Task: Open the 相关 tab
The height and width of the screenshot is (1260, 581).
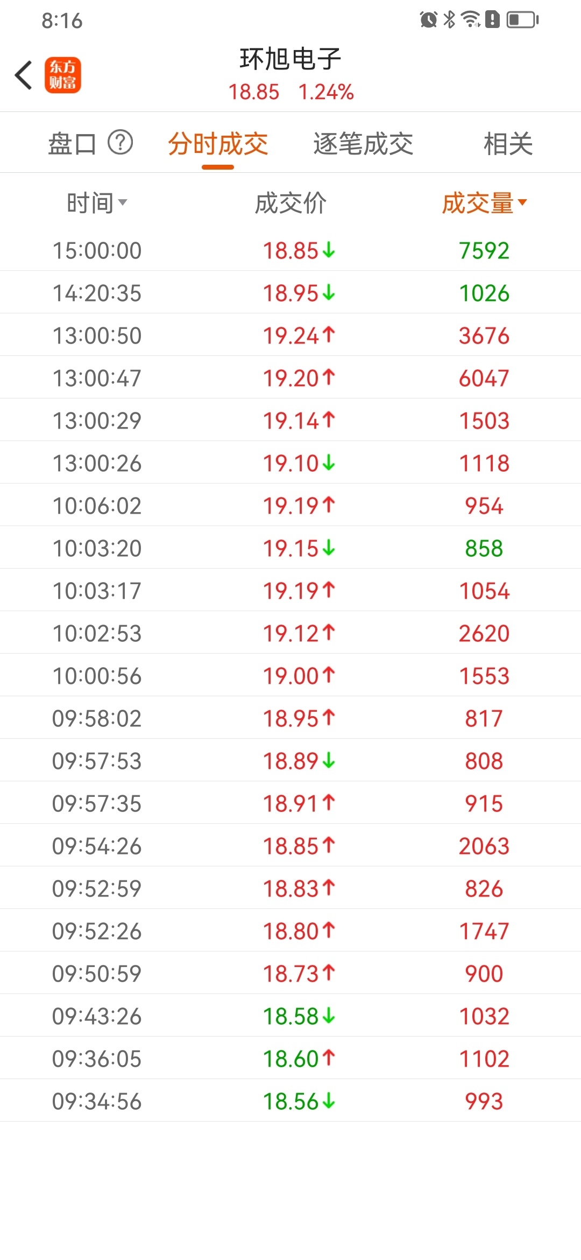Action: pos(508,144)
